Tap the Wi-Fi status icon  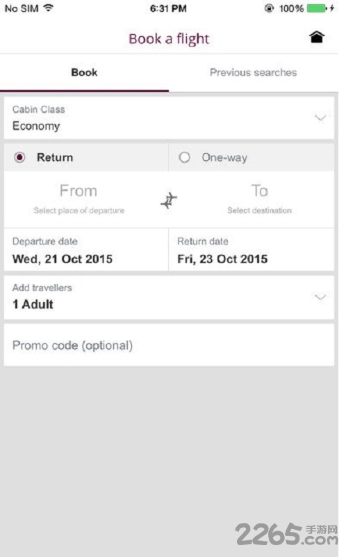48,8
